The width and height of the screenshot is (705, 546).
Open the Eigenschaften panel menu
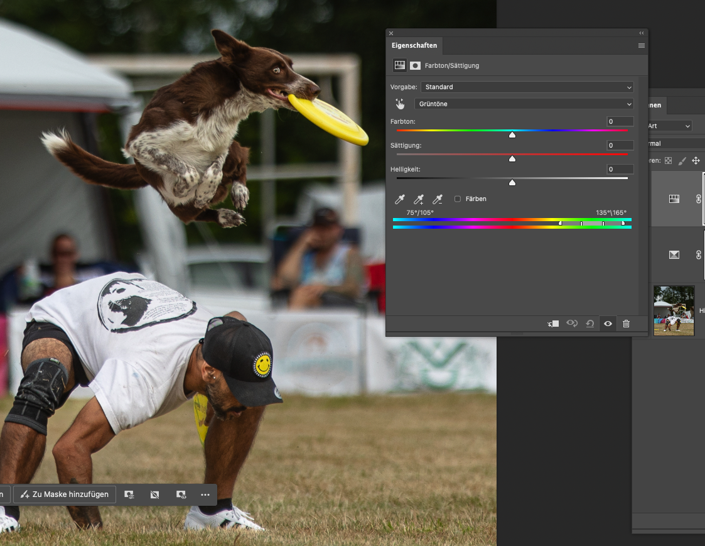point(642,46)
